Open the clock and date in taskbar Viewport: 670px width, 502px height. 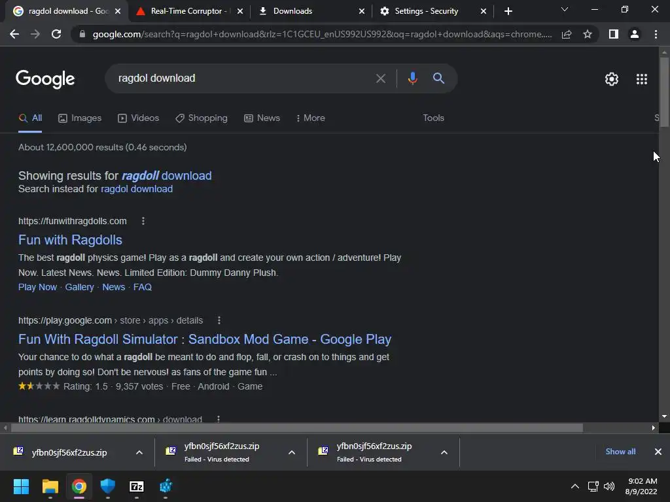click(641, 486)
